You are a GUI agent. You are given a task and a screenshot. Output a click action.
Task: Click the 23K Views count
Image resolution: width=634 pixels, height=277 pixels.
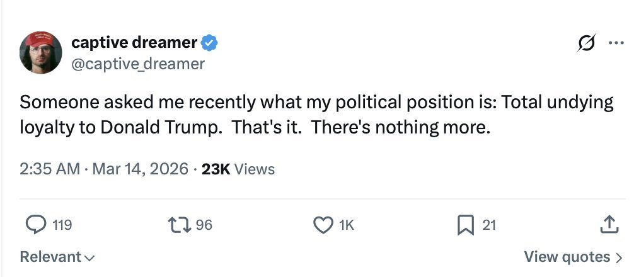(238, 169)
